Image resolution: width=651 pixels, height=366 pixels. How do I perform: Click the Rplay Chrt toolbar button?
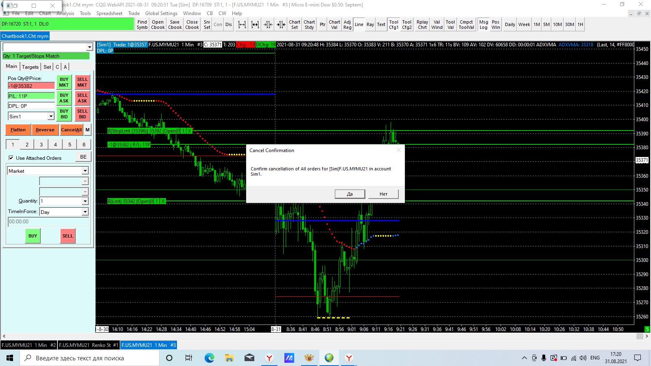(x=422, y=24)
